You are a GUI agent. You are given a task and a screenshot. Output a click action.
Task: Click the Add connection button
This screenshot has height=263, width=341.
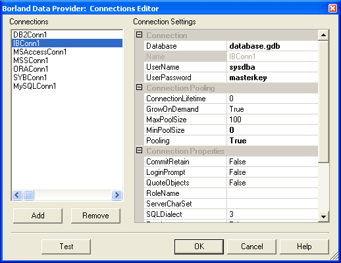pyautogui.click(x=38, y=216)
